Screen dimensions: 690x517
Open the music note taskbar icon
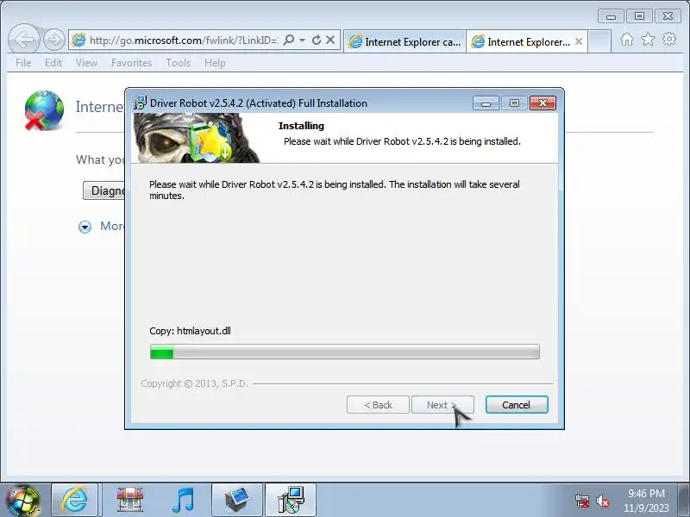pyautogui.click(x=183, y=500)
